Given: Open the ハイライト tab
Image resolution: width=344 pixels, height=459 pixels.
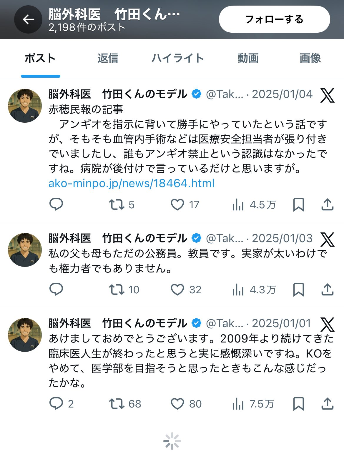Looking at the screenshot, I should (x=178, y=58).
